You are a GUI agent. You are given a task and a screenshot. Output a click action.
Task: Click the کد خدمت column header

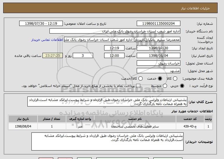[x=190, y=119]
